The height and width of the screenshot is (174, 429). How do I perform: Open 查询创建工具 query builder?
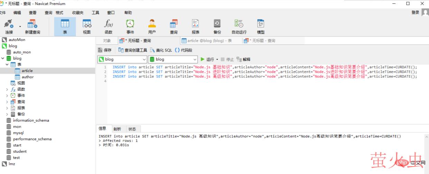click(x=133, y=50)
